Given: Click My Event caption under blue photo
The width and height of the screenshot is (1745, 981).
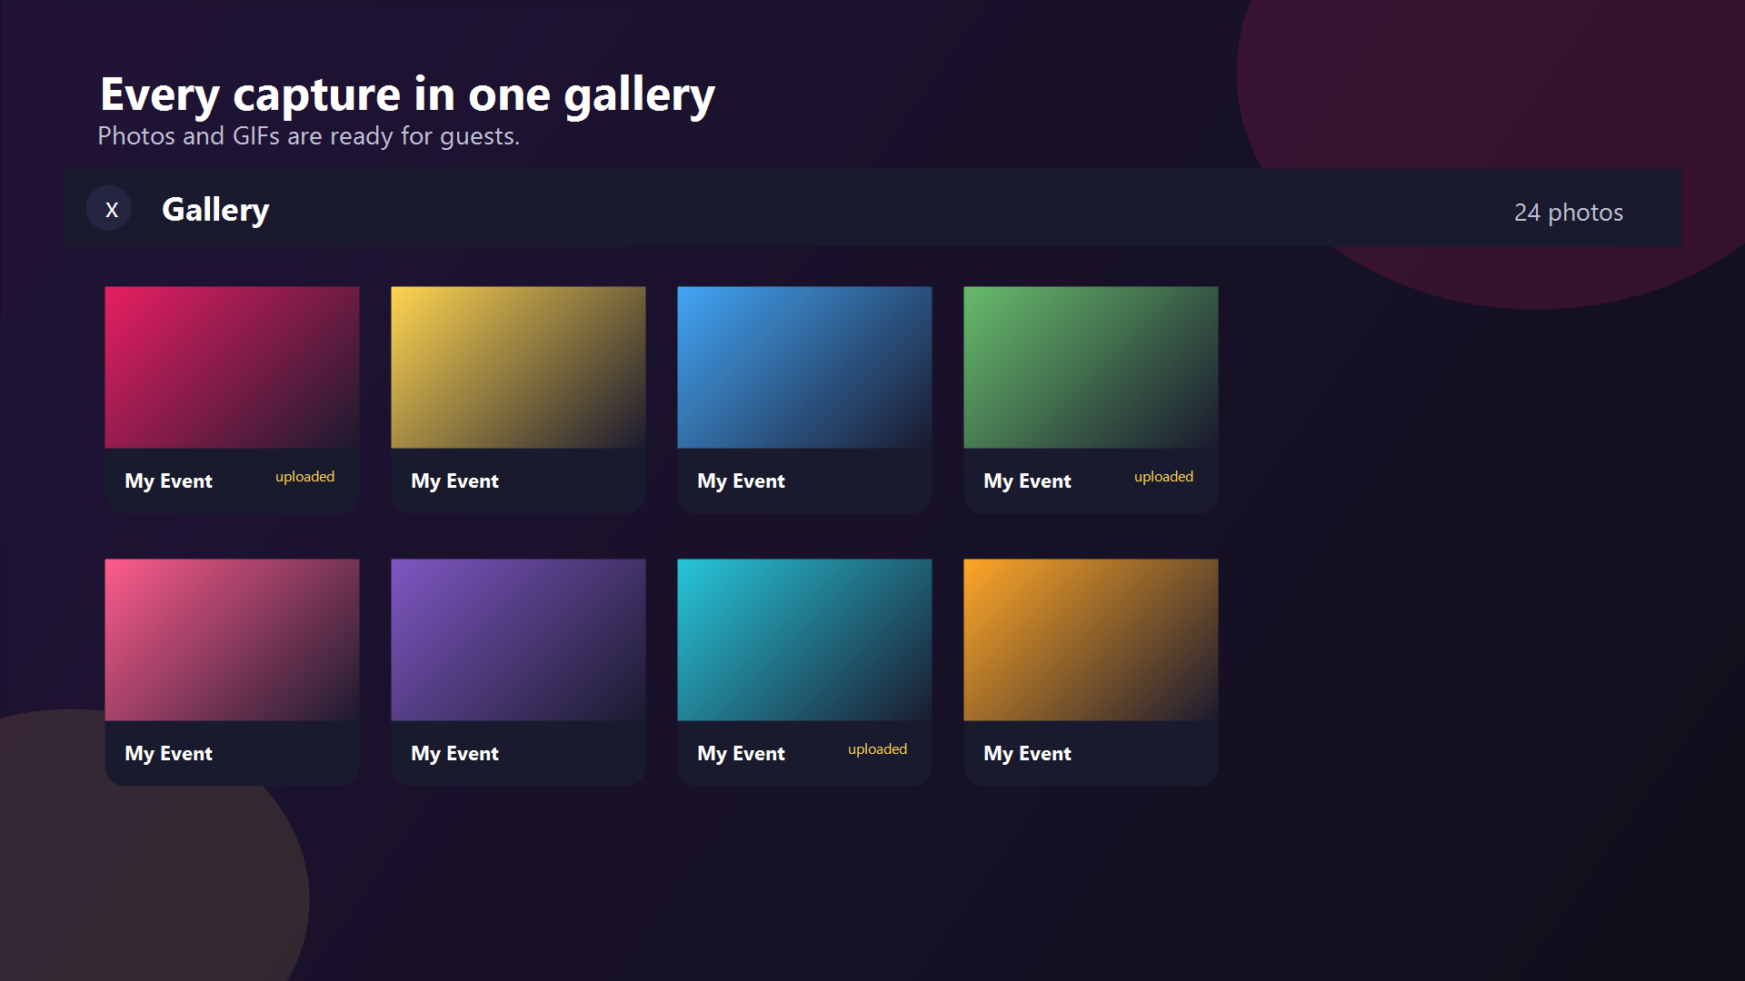Looking at the screenshot, I should (741, 481).
